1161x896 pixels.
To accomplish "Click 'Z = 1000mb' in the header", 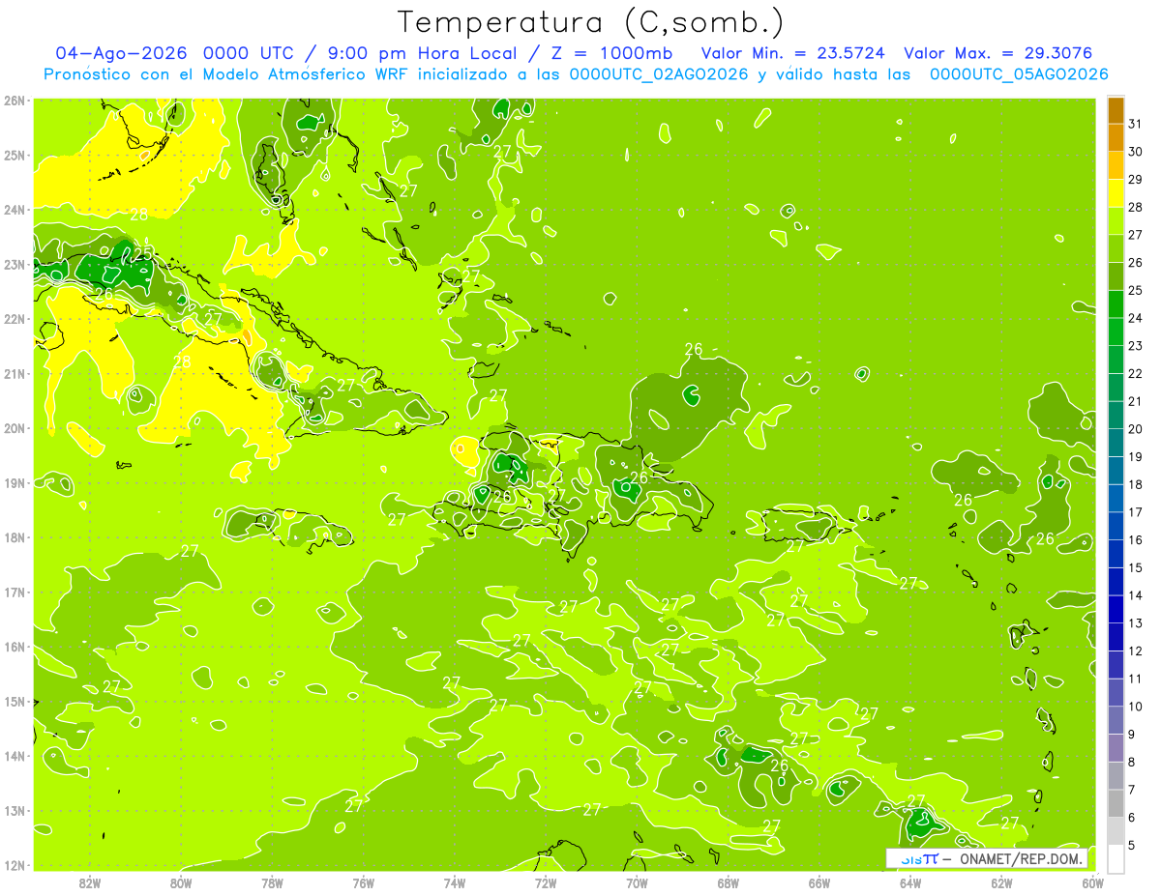I will coord(610,53).
